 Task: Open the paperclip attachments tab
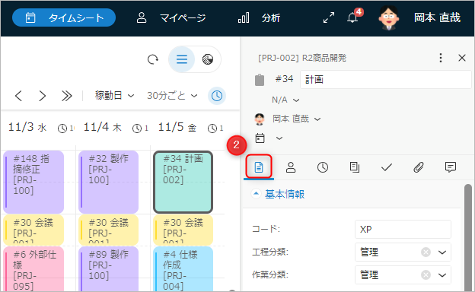419,167
